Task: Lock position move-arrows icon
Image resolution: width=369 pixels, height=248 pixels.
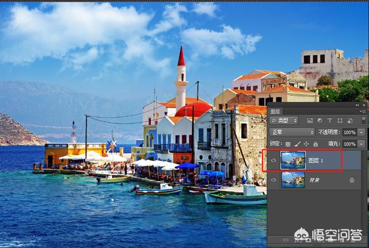Action: click(306, 144)
